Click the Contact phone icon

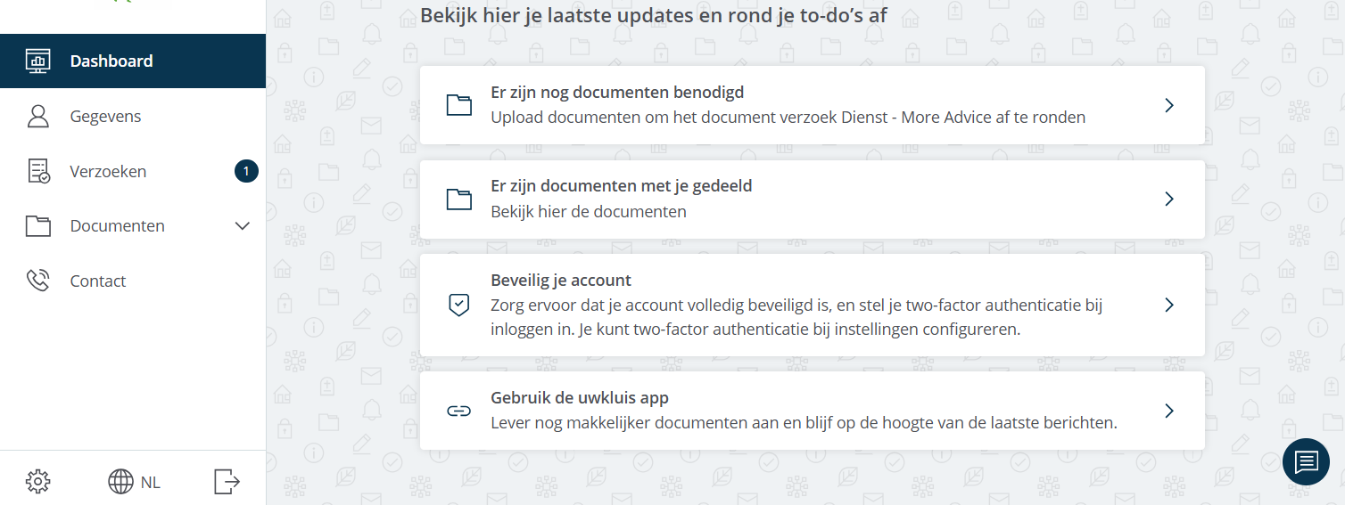click(38, 281)
